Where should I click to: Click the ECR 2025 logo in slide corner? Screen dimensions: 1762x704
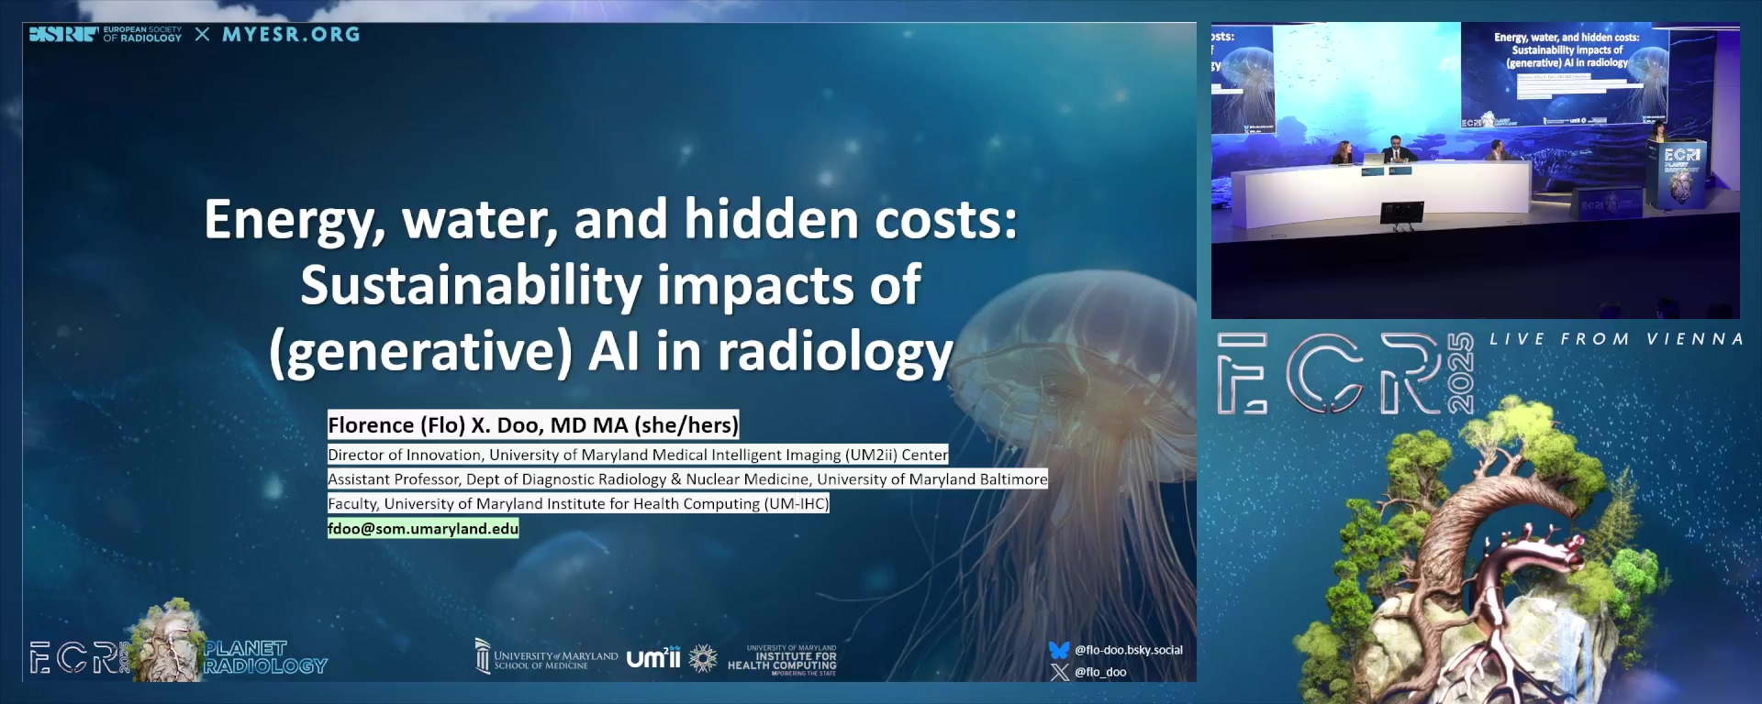[80, 657]
